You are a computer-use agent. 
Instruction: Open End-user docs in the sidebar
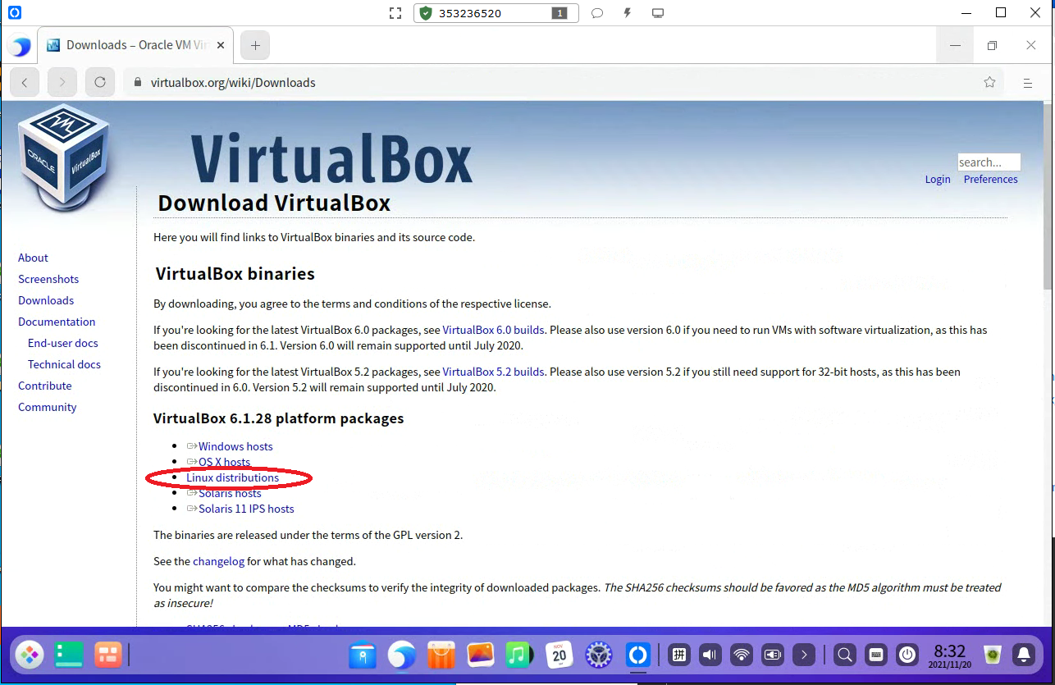point(63,343)
